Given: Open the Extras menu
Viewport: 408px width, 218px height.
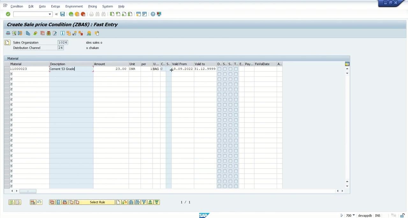Looking at the screenshot, I should pos(55,6).
